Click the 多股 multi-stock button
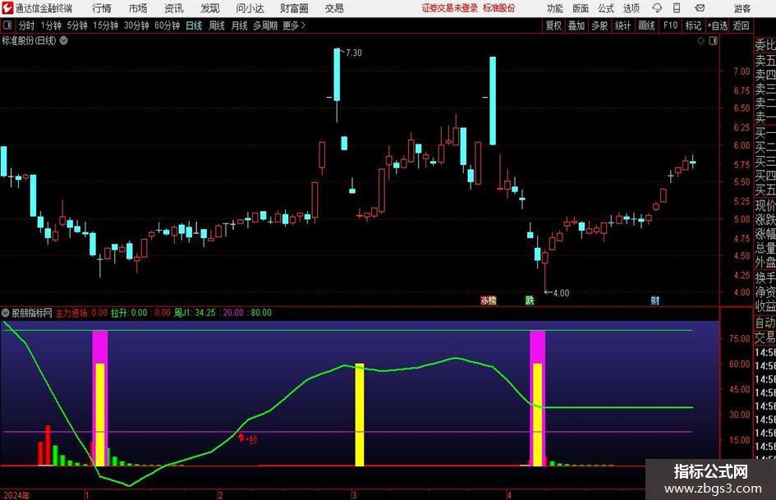Viewport: 776px width, 500px height. coord(599,25)
